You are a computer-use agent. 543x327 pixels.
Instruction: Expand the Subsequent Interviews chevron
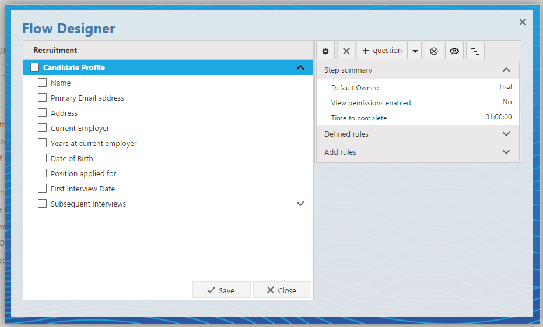coord(300,204)
